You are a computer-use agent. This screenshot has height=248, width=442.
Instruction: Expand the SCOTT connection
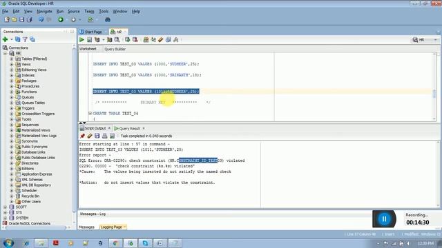tap(5, 207)
